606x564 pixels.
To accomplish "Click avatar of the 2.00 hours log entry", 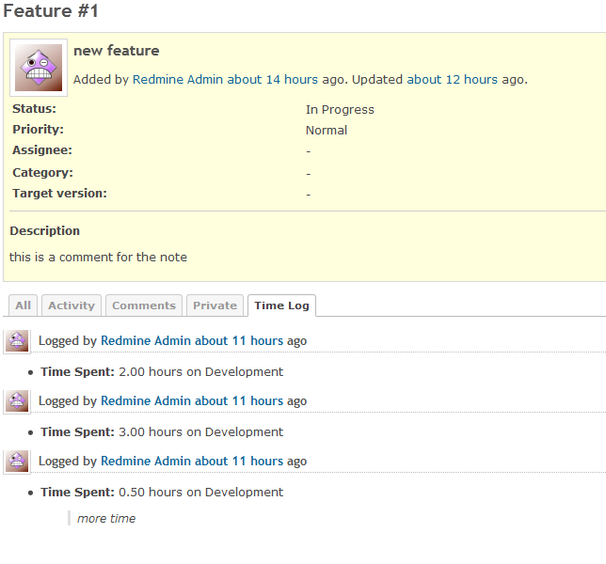I will click(x=17, y=341).
